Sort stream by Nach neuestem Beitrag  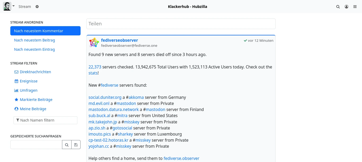click(34, 40)
